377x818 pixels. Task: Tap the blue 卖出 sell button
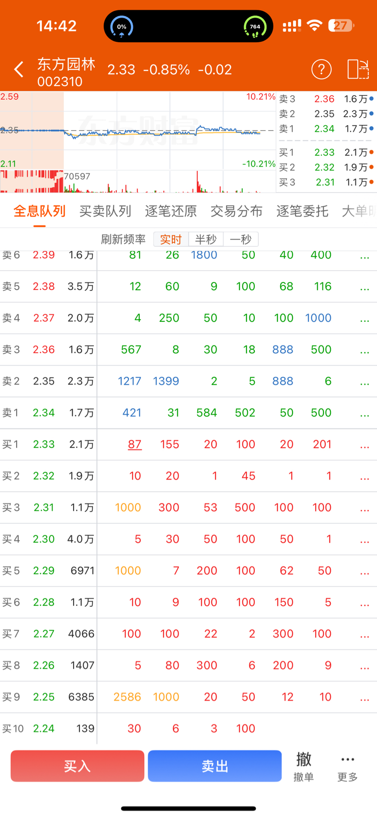click(215, 766)
